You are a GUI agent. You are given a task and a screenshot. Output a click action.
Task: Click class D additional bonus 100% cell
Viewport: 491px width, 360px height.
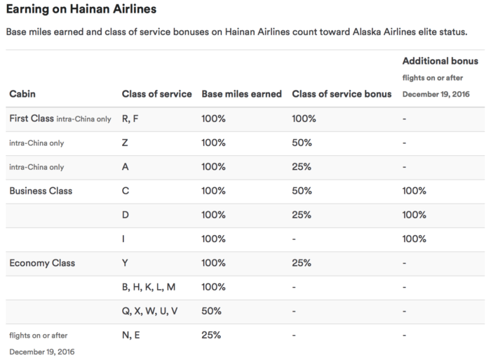(x=414, y=215)
